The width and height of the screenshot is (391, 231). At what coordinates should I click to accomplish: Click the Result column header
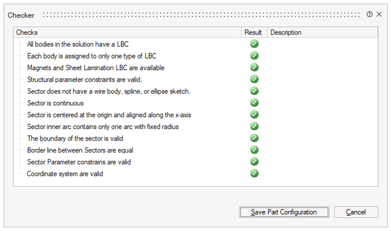point(253,32)
